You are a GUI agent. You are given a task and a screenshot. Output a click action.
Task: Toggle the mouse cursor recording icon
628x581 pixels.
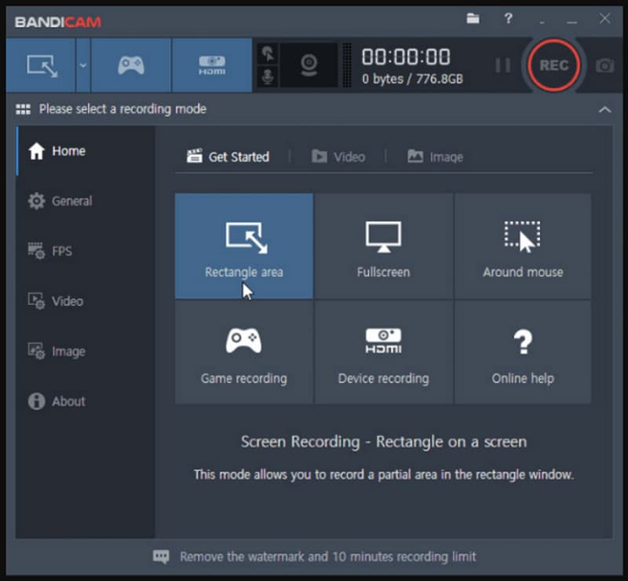(268, 53)
